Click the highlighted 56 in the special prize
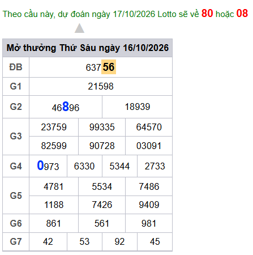253x255 pixels. pos(109,67)
